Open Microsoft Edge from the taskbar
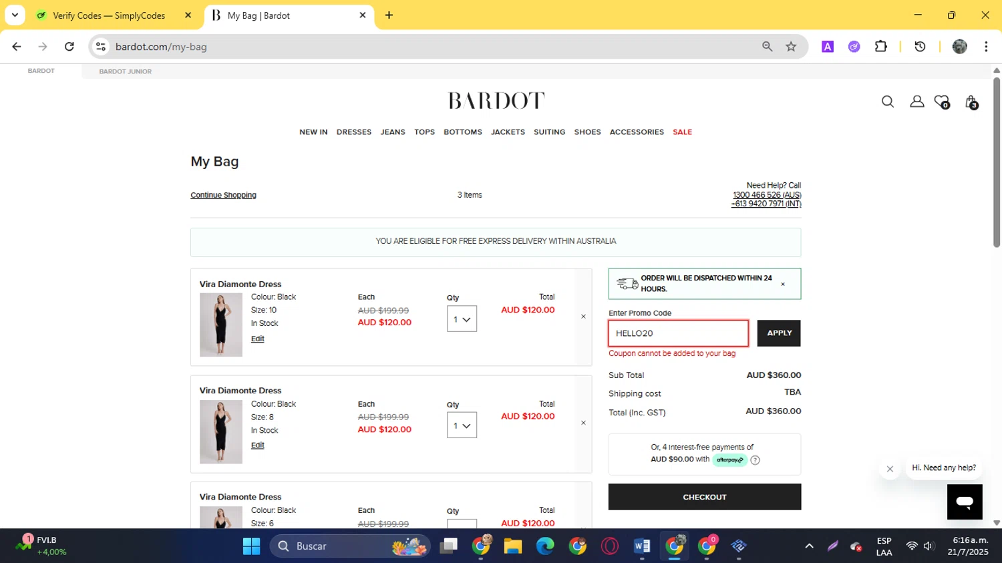 (545, 546)
